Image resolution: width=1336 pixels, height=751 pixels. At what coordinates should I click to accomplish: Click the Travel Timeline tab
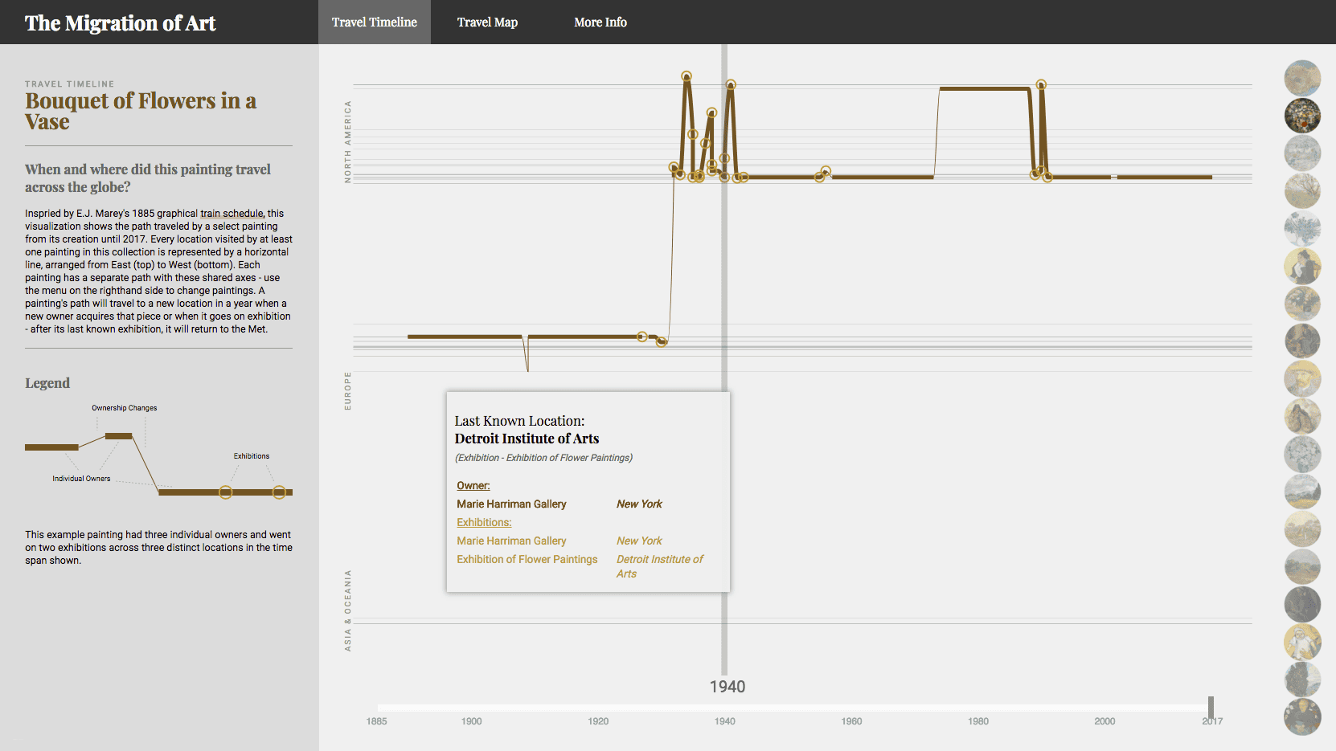tap(375, 22)
